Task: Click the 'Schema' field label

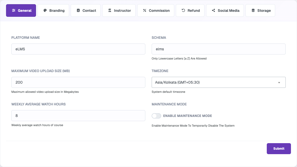Action: pyautogui.click(x=159, y=37)
